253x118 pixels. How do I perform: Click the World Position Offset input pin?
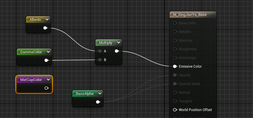(175, 110)
